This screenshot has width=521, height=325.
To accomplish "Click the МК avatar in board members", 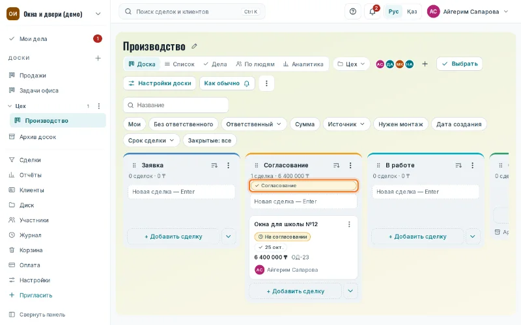I will 400,64.
